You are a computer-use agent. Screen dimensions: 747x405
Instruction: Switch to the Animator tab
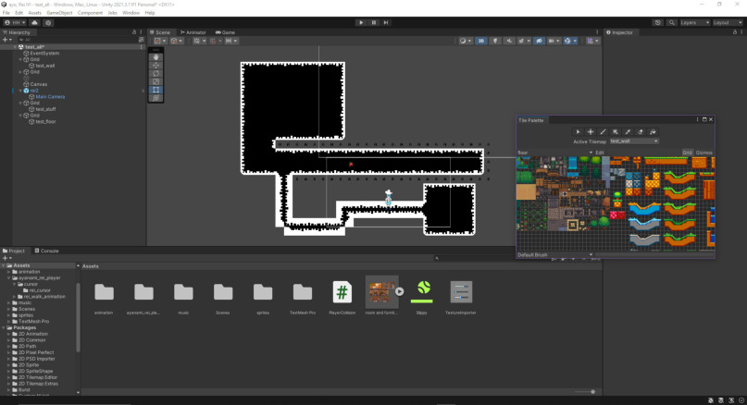click(x=194, y=32)
